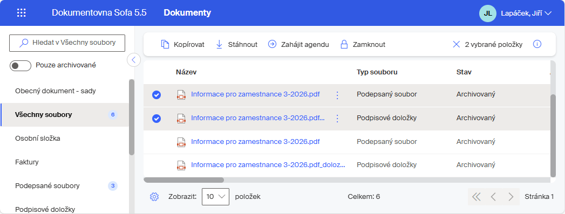Click PDF icon of unselected Podepsaný soubor row

181,142
